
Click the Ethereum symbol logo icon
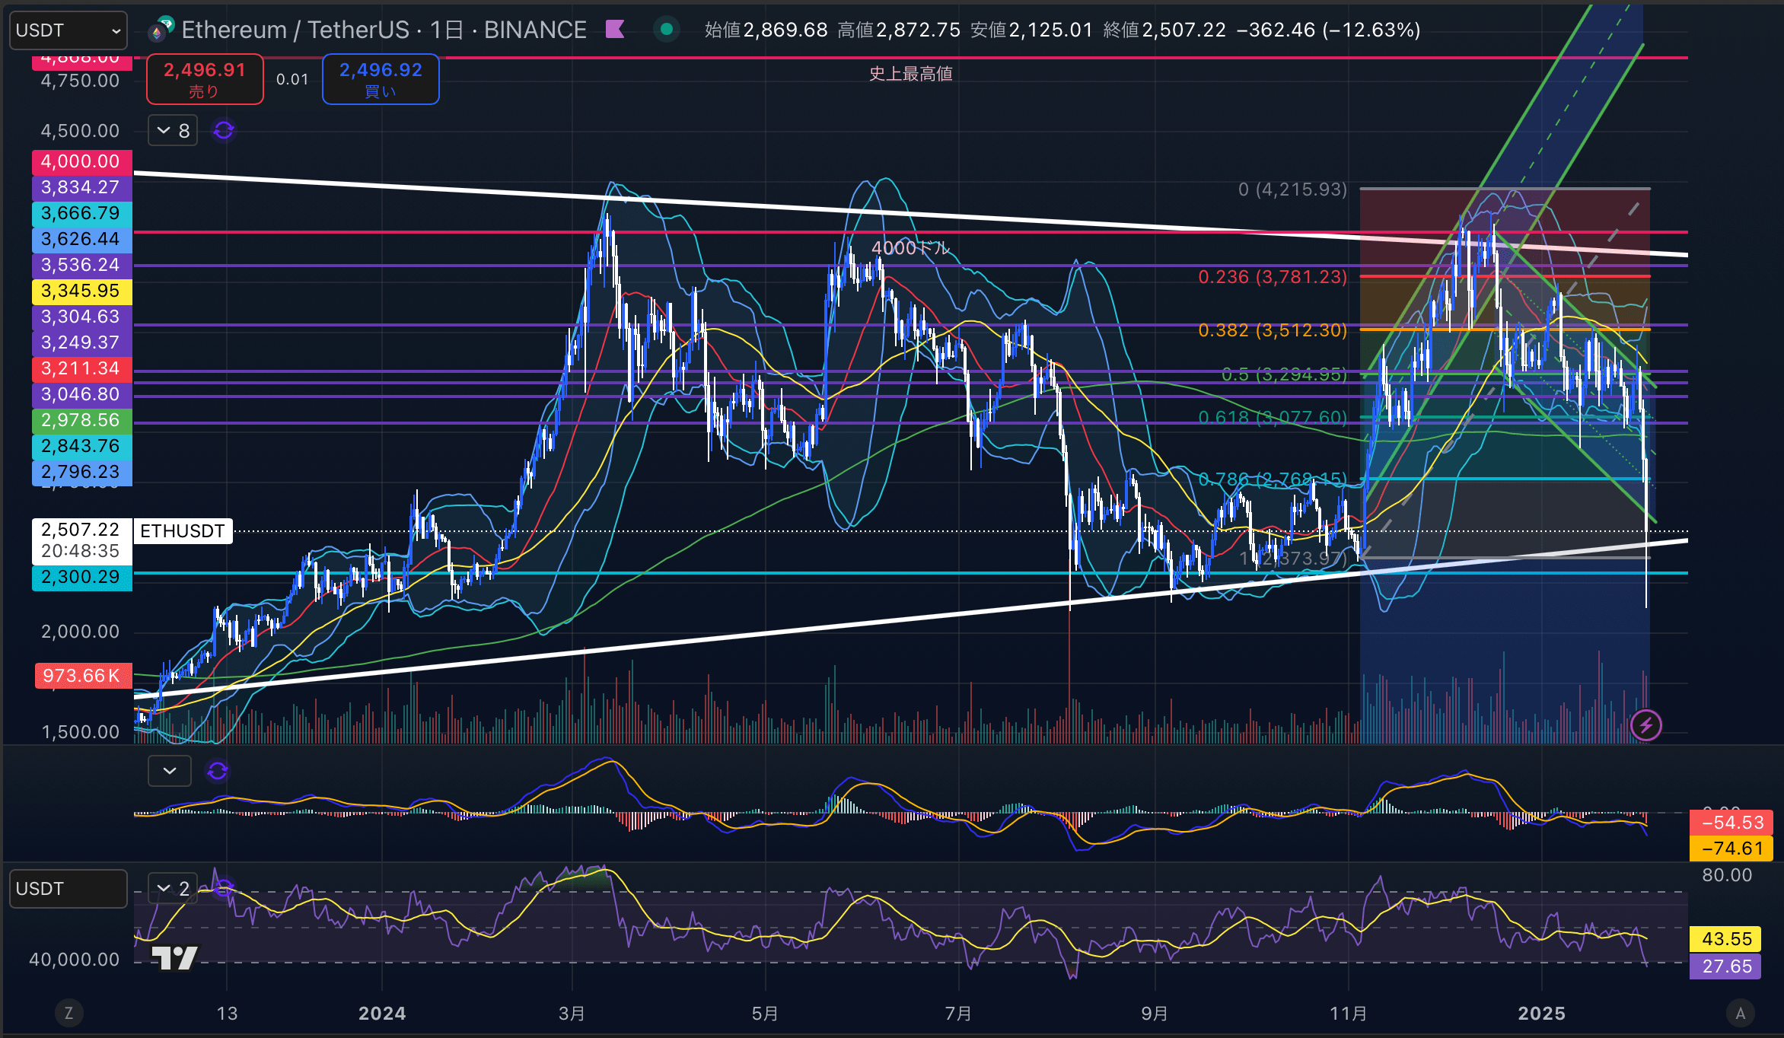point(161,30)
